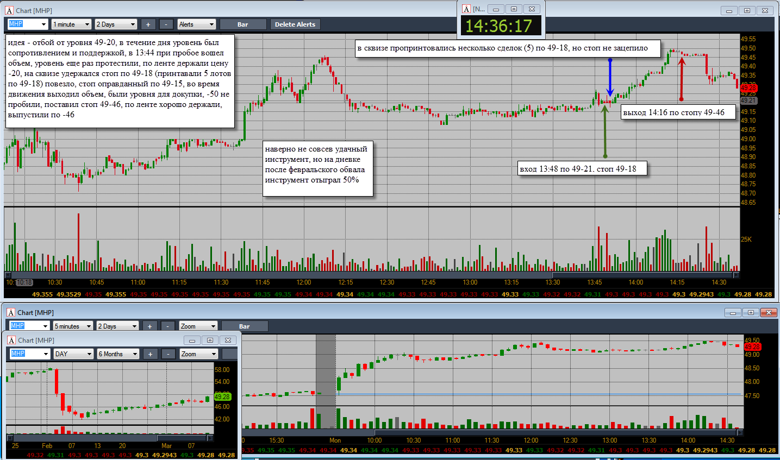Open the '2 Days' range dropdown in main chart

[116, 24]
